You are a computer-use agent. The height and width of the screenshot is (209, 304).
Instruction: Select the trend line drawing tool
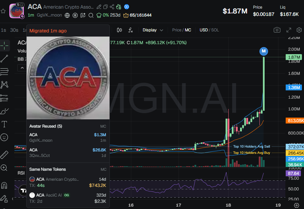pos(4,59)
